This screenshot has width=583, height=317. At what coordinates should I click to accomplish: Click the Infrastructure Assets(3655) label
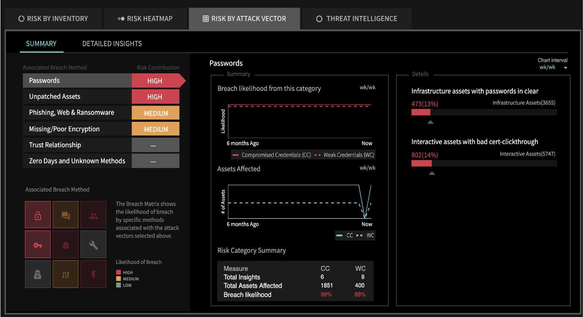point(524,103)
